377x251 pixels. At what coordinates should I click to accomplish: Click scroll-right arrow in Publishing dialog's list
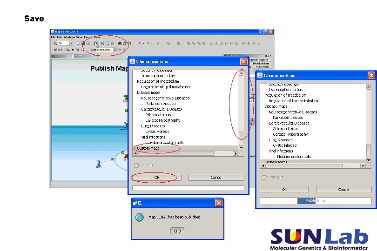click(363, 166)
